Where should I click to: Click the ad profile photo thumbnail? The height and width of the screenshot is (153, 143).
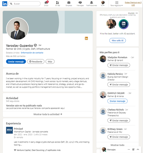coord(111,24)
